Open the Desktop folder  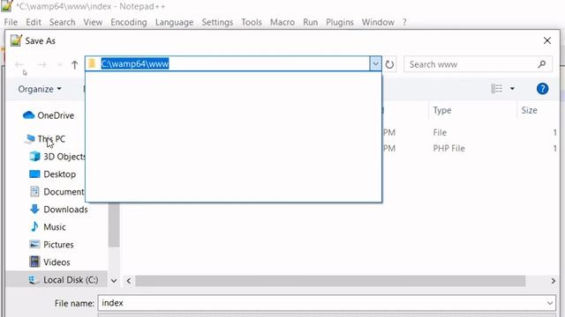tap(52, 174)
